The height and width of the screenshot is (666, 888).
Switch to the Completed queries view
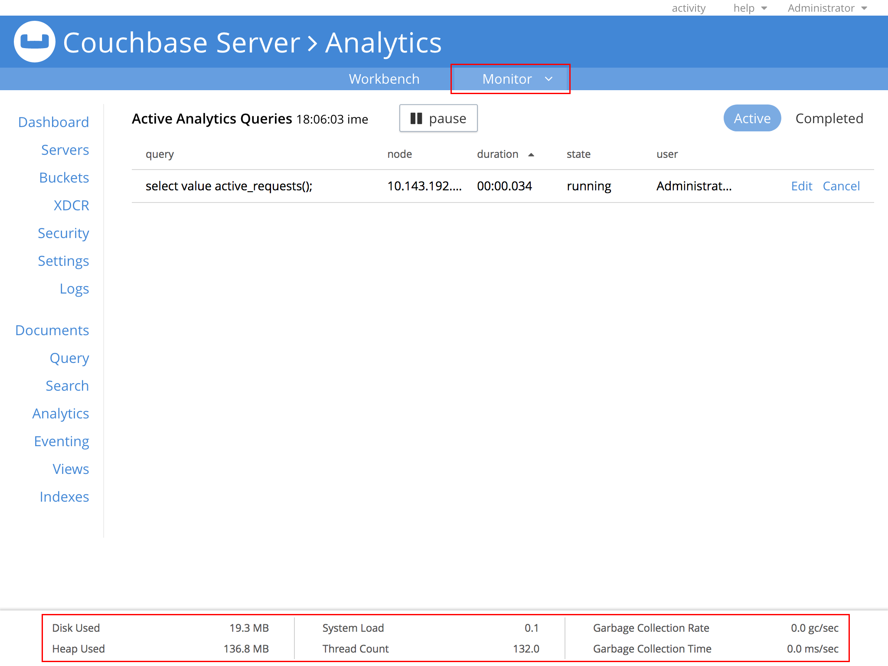tap(829, 118)
